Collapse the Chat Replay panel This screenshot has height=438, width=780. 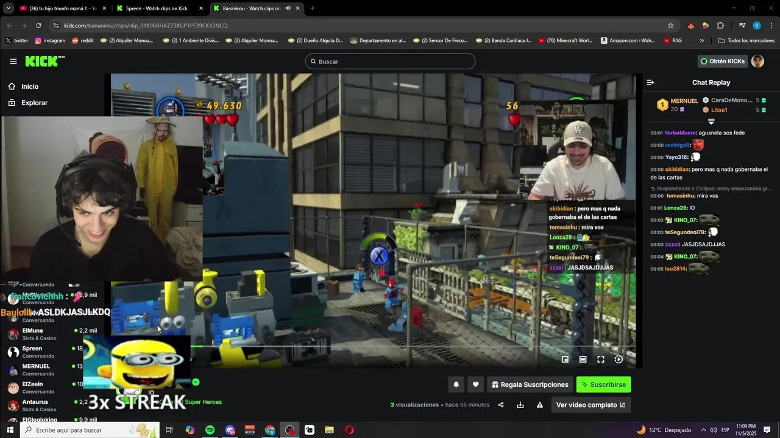[650, 82]
